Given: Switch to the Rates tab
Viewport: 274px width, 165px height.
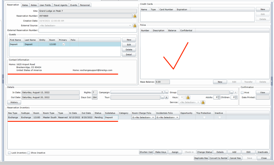Looking at the screenshot, I should (x=25, y=5).
